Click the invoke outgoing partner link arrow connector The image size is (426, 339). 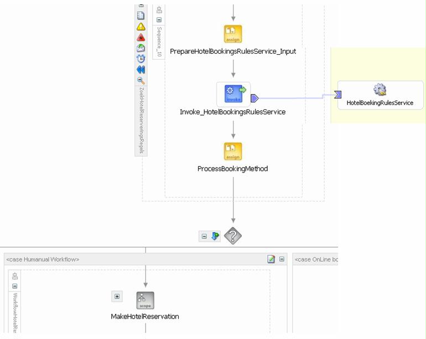(254, 98)
